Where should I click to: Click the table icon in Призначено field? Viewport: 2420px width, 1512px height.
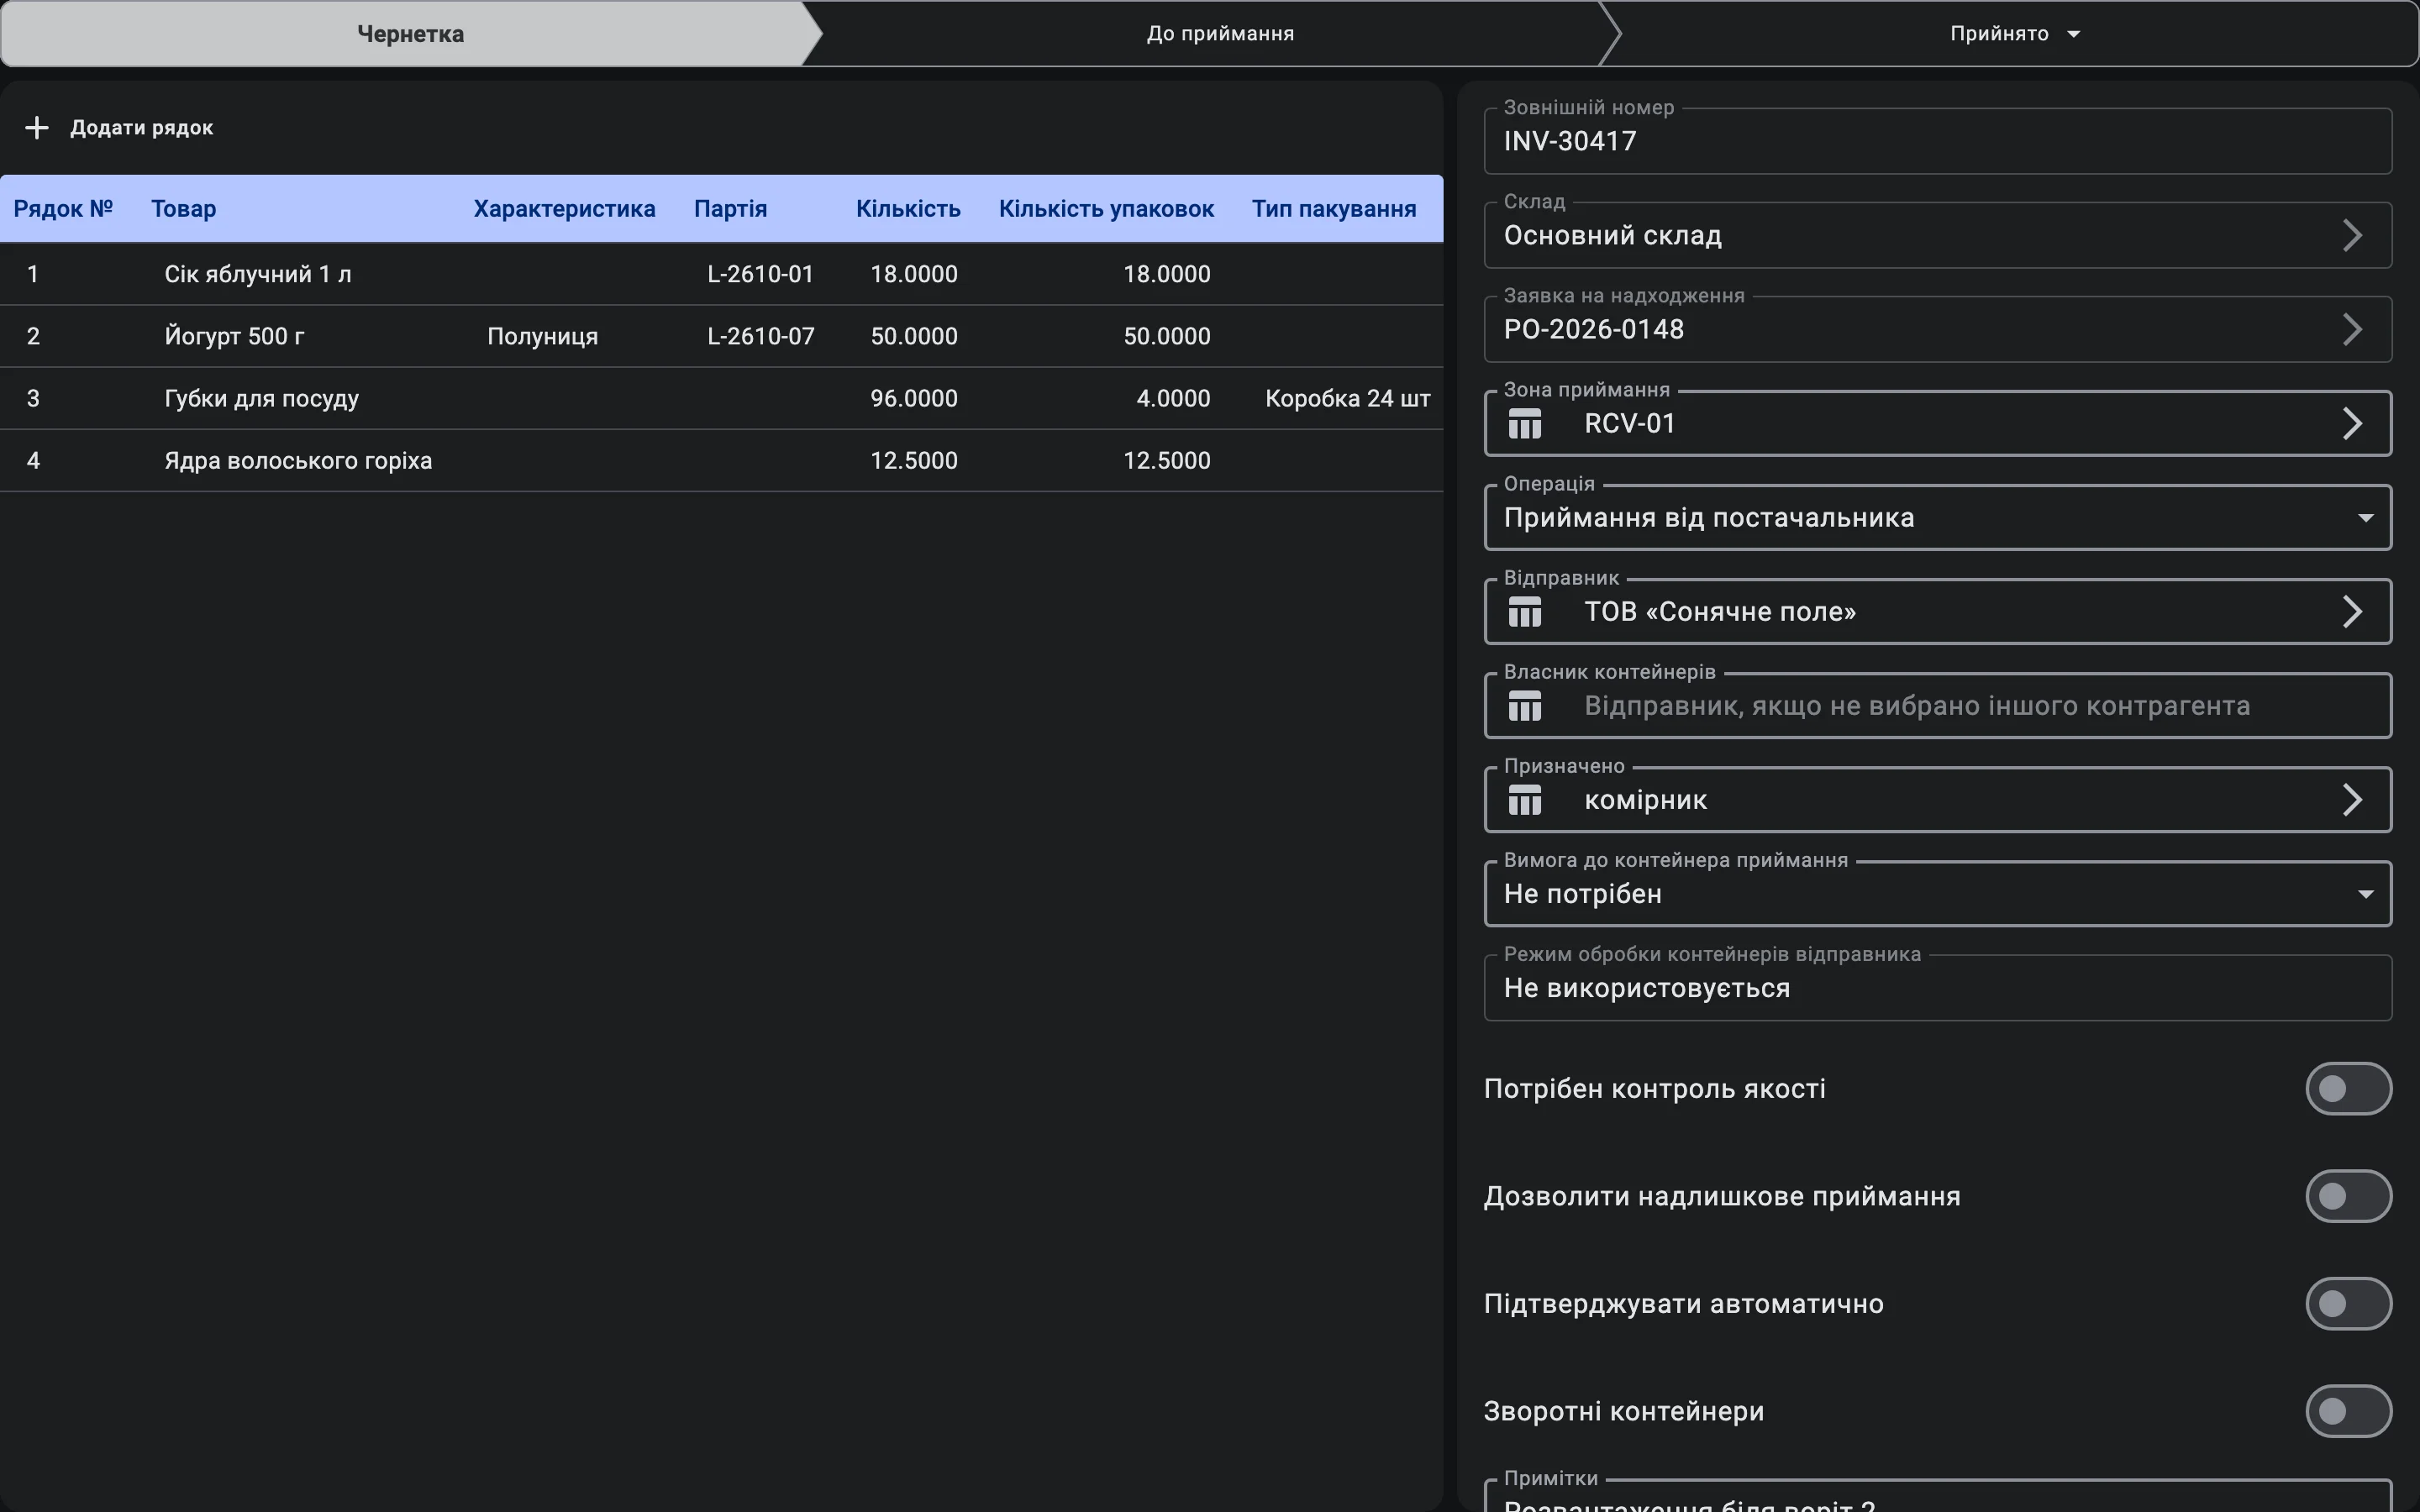click(x=1524, y=800)
